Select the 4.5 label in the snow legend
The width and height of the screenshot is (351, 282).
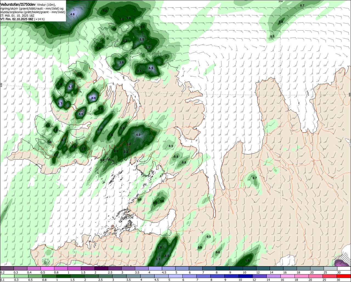coord(164,272)
